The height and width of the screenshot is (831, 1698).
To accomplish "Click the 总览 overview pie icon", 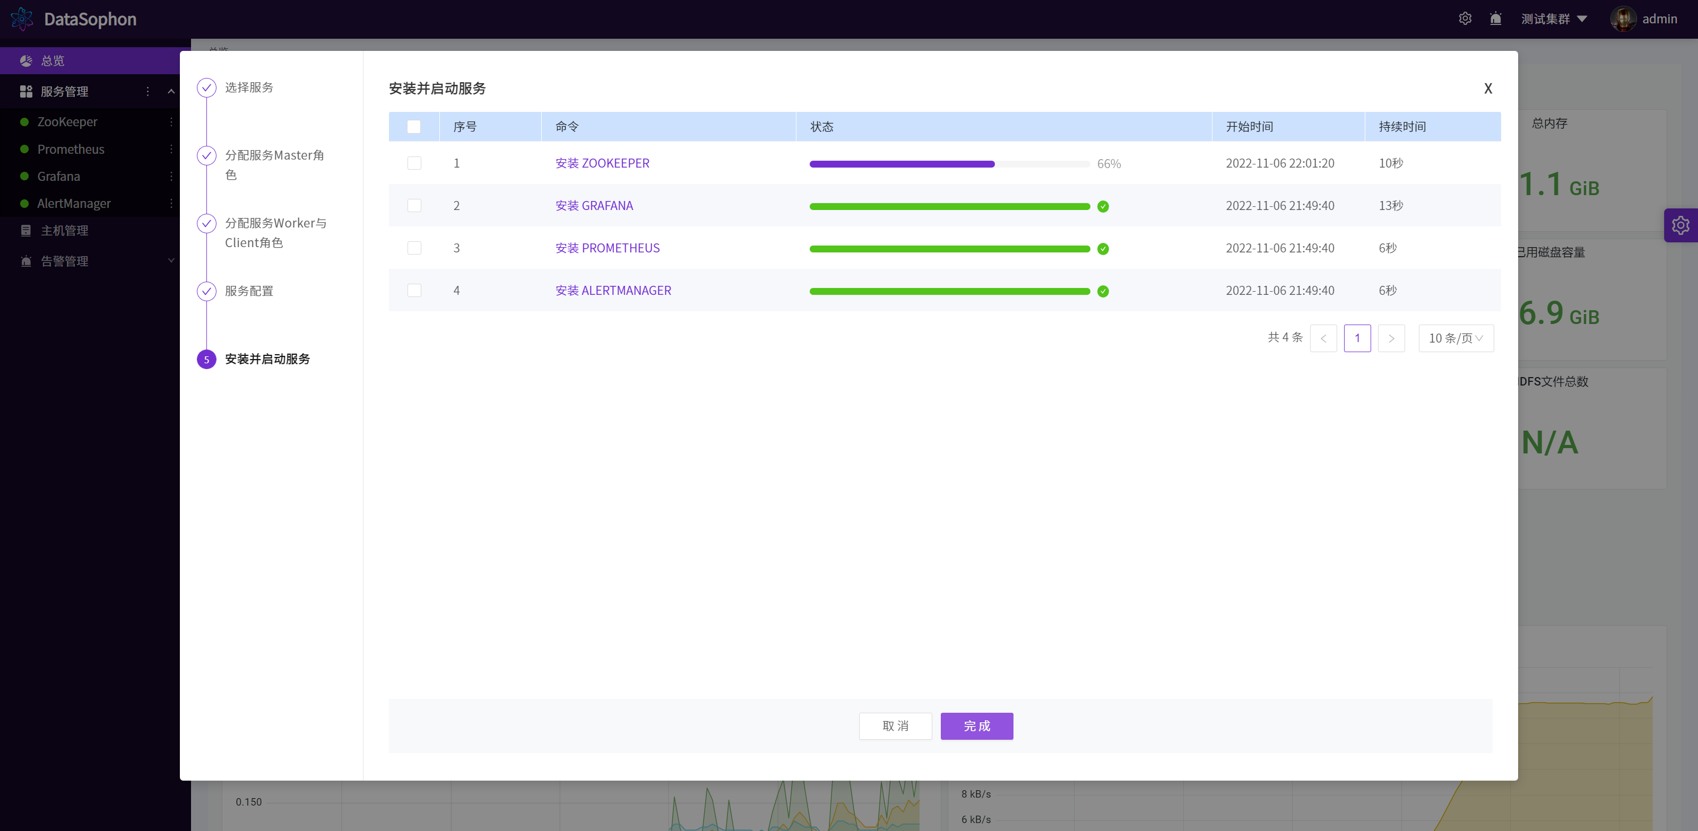I will (27, 60).
